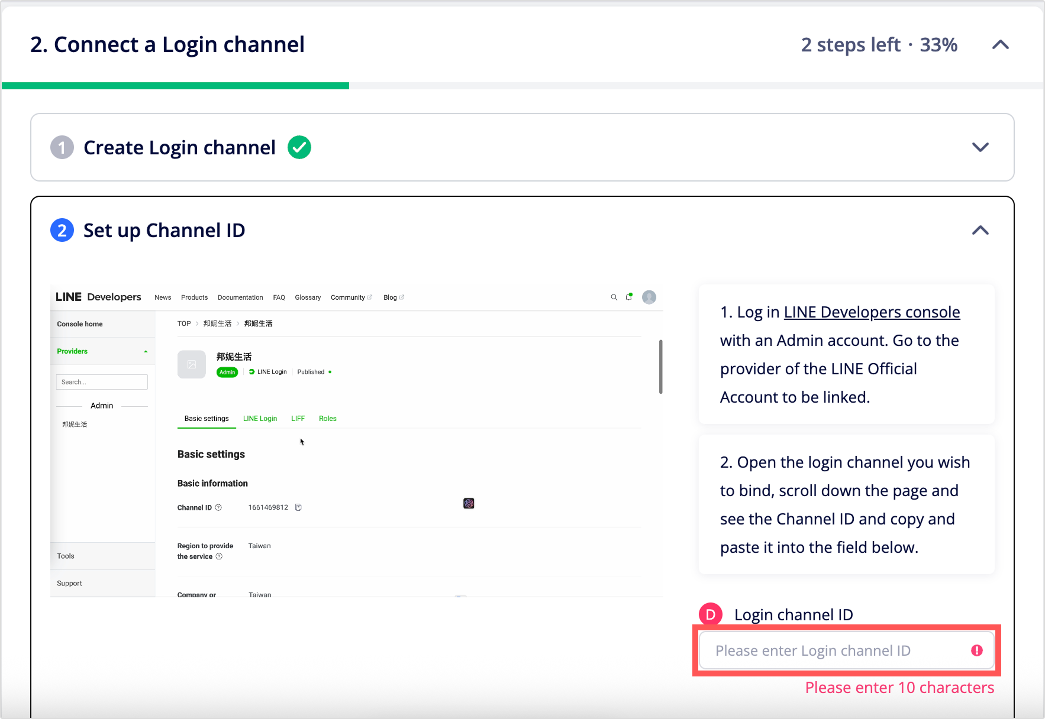1045x719 pixels.
Task: Collapse the Set up Channel ID step
Action: [x=980, y=230]
